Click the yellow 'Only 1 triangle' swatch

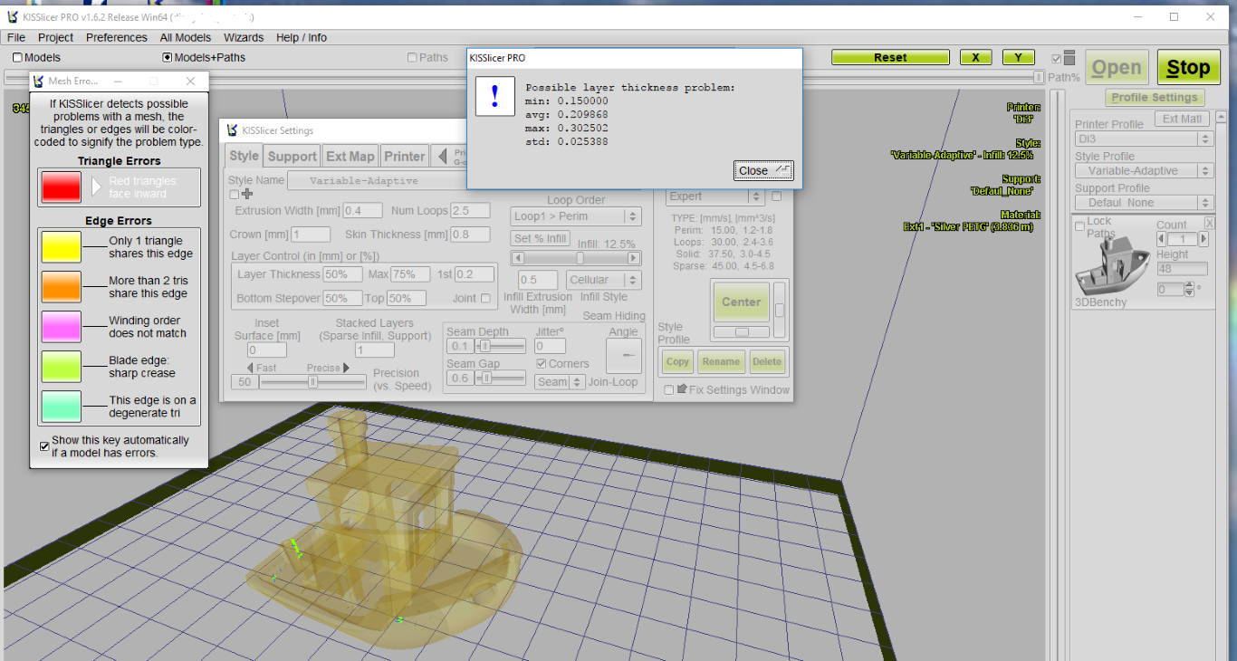61,246
